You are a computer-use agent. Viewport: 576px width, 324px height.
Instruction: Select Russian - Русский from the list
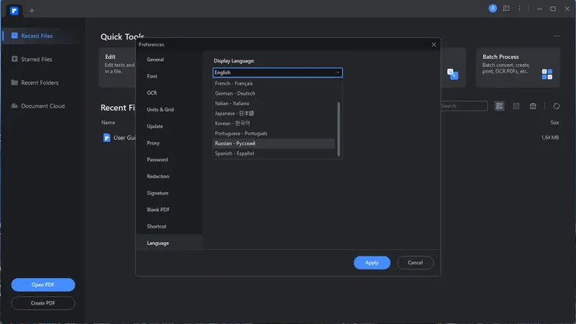tap(274, 143)
